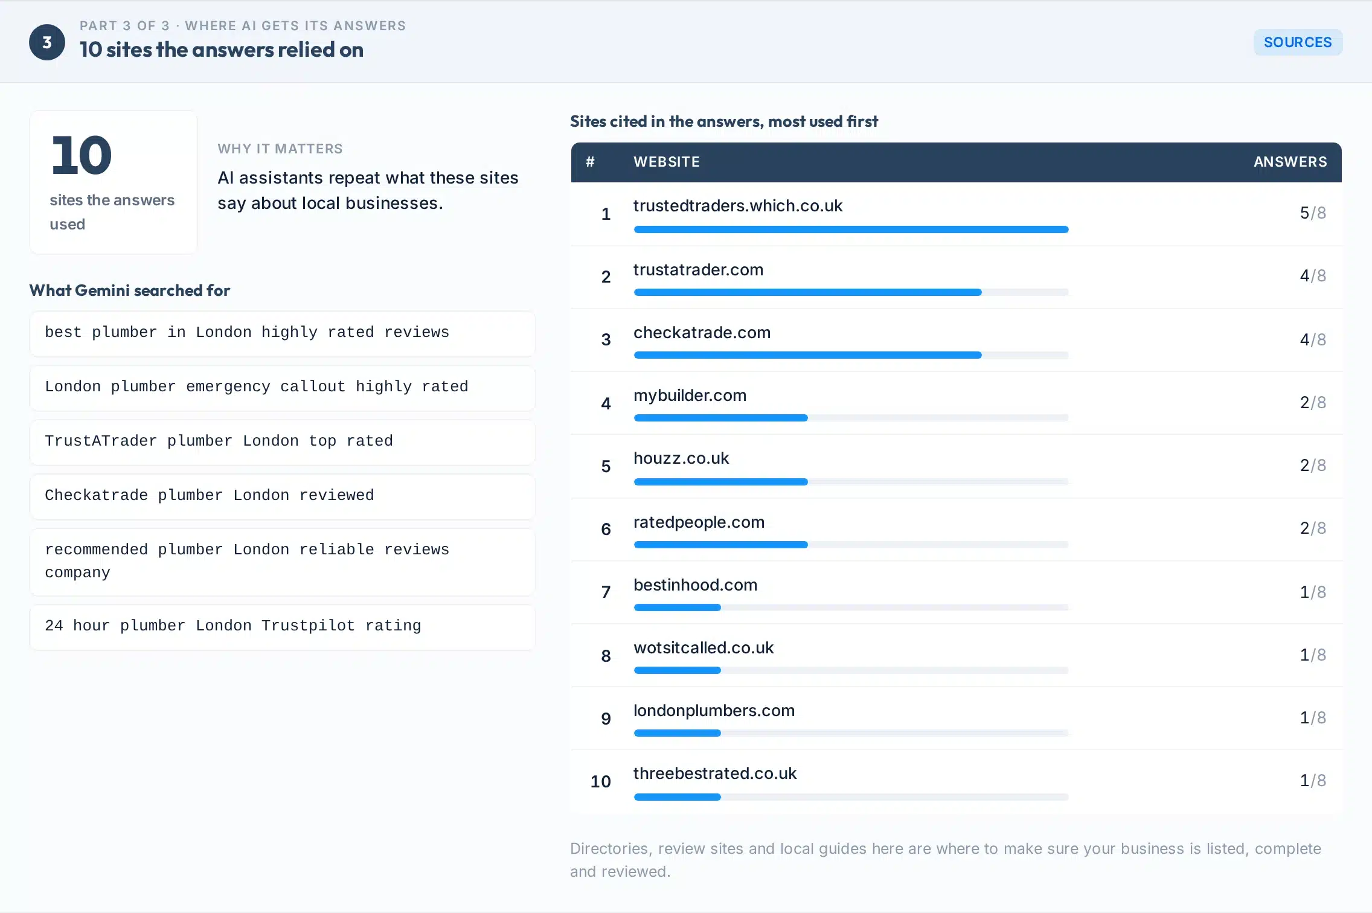
Task: Click the 5/8 answers count for trustedtraders
Action: [1313, 213]
